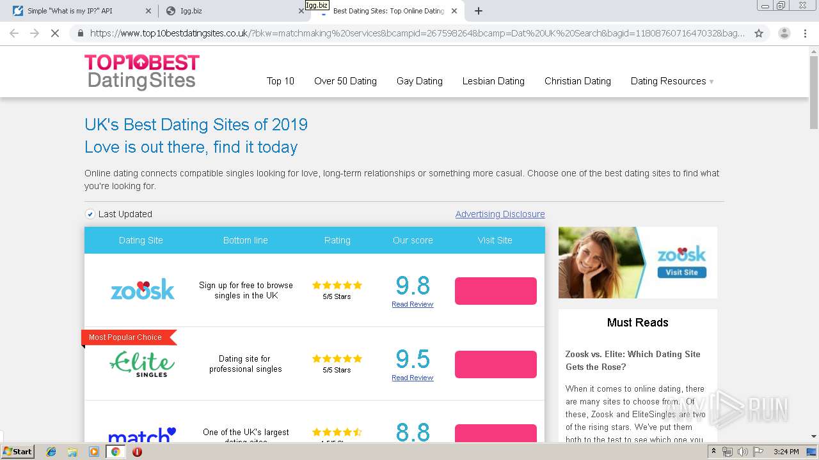Click Match's pink Visit button

click(496, 433)
